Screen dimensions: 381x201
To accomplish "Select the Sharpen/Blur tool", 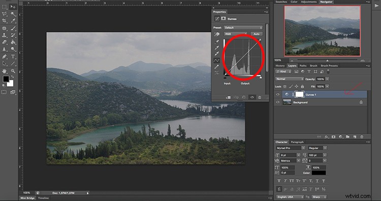I will [5, 49].
